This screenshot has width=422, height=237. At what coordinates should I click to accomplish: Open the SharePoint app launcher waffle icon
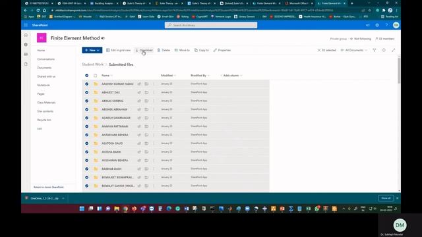(x=26, y=25)
